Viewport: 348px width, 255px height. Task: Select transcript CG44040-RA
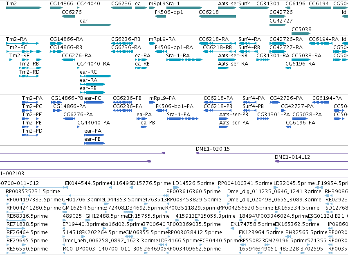[78, 68]
